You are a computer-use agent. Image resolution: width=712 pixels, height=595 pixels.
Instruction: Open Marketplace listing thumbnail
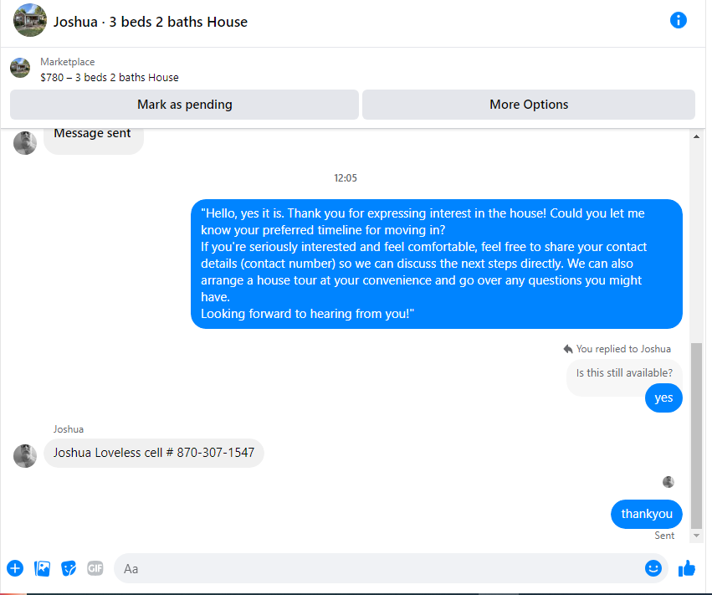(20, 68)
